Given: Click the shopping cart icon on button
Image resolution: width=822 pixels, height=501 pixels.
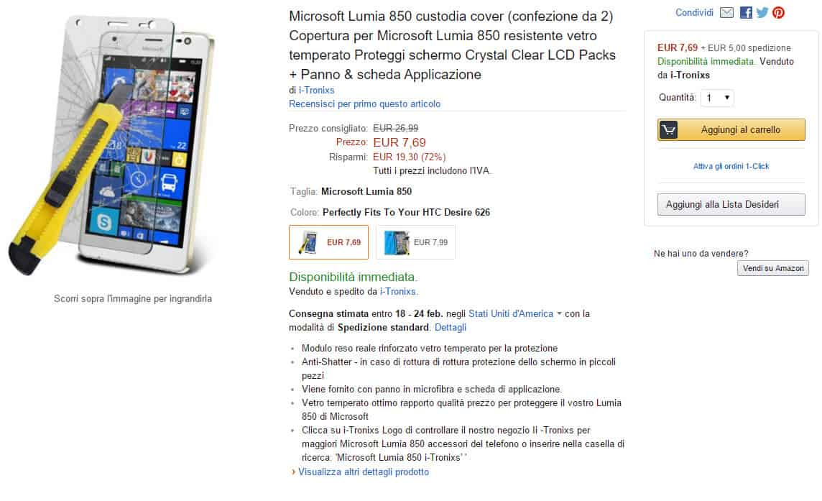Looking at the screenshot, I should (x=669, y=130).
